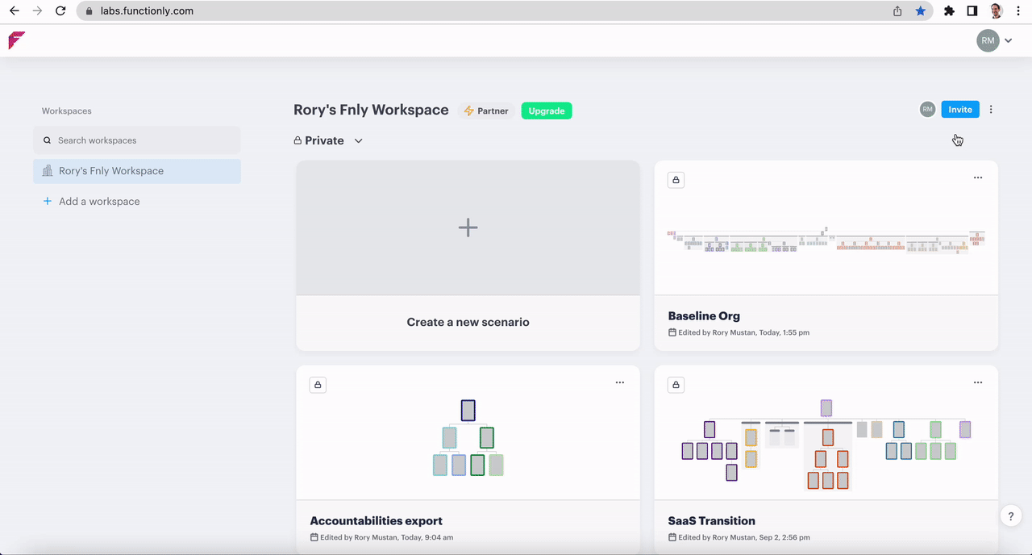Click the help question mark button

tap(1010, 517)
